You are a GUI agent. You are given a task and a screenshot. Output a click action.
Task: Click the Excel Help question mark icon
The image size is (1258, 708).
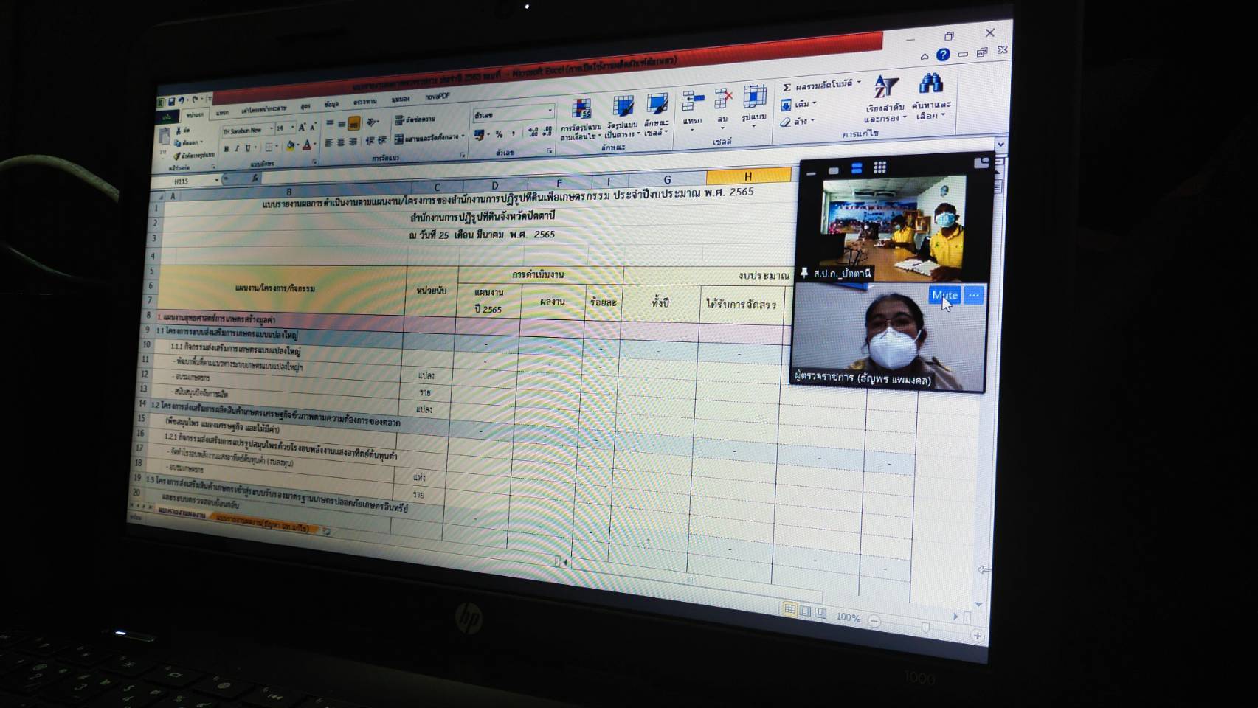click(943, 55)
